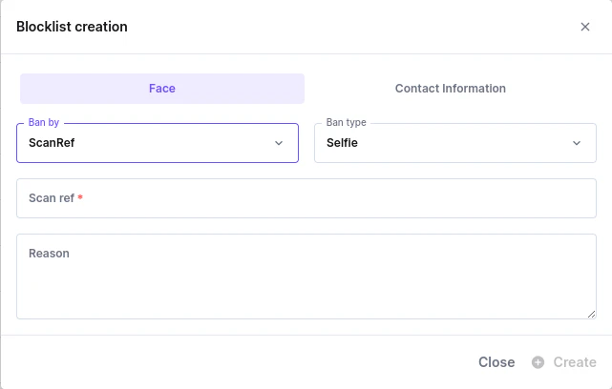Select the Selfie value in Ban type
Image resolution: width=612 pixels, height=389 pixels.
tap(342, 143)
